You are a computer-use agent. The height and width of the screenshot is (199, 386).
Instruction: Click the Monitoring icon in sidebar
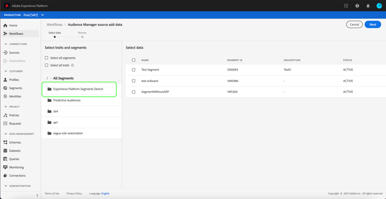pos(5,167)
